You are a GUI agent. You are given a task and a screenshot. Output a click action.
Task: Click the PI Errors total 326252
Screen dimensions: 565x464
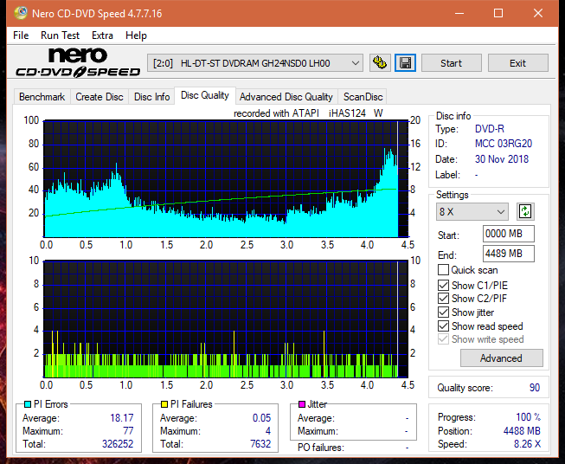[118, 444]
